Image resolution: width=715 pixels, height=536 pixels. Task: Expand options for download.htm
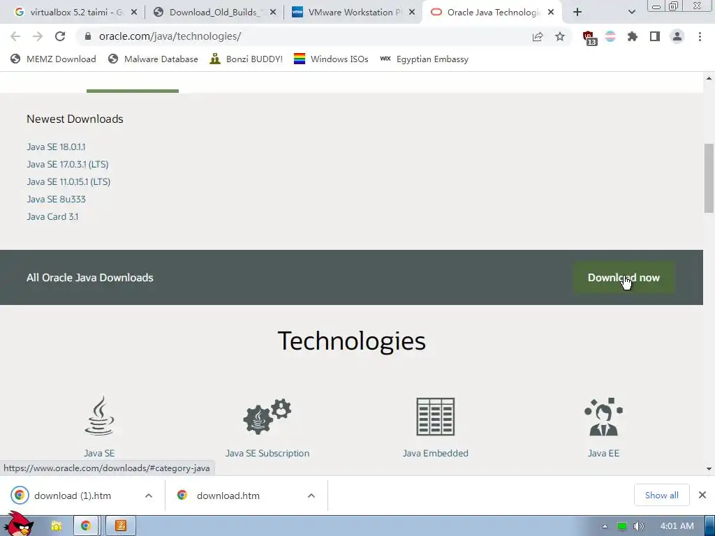pyautogui.click(x=311, y=496)
